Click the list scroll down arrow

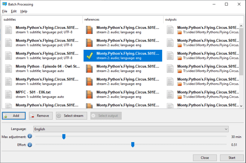click(x=241, y=106)
